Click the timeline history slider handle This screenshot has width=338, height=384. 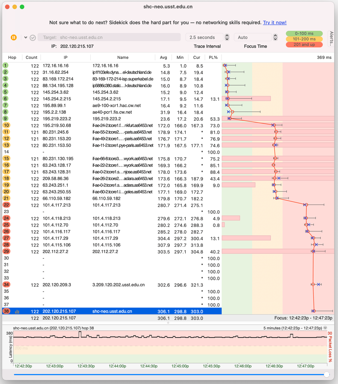point(326,374)
